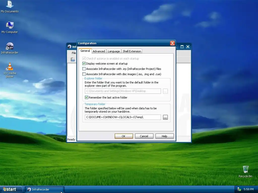Open Help for the Configuration dialog

pyautogui.click(x=164, y=136)
